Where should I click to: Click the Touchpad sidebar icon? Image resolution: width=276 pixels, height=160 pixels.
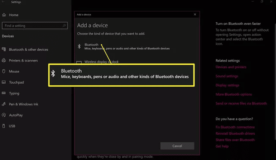point(4,82)
